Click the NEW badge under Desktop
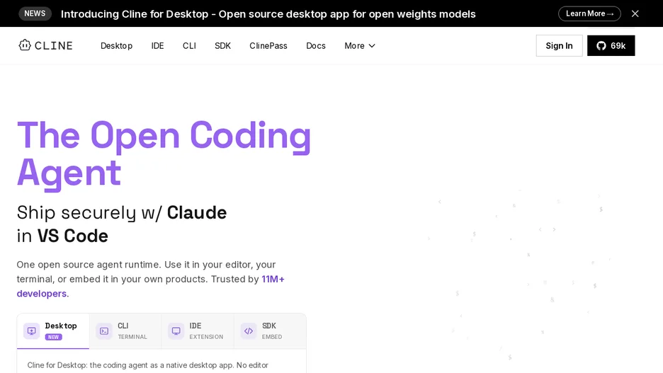 53,337
